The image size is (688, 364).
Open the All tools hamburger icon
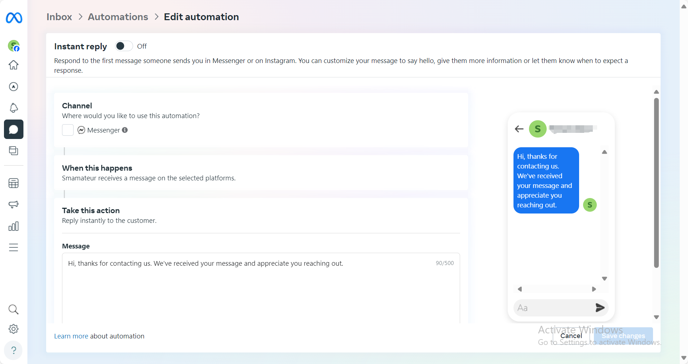pos(13,247)
